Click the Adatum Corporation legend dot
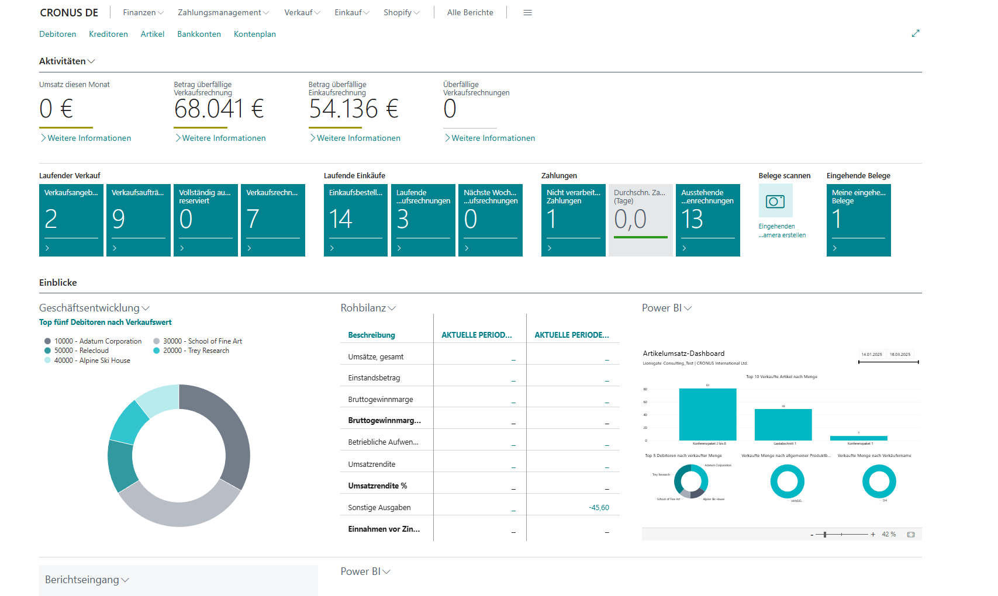 pyautogui.click(x=47, y=341)
